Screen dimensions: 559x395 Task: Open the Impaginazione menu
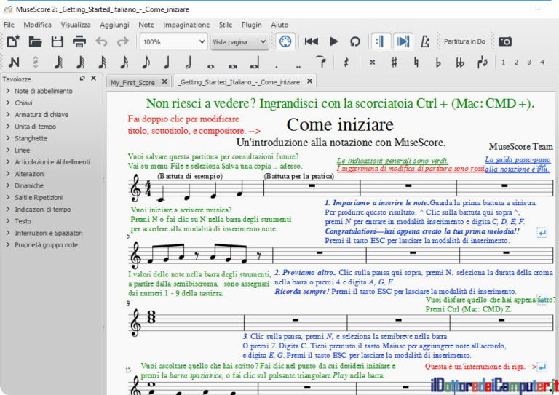point(186,25)
